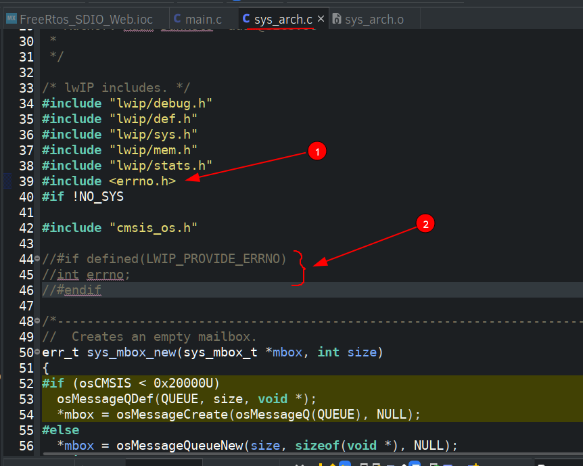Image resolution: width=583 pixels, height=466 pixels.
Task: Collapse the comment block fold at line 48
Action: (x=37, y=320)
